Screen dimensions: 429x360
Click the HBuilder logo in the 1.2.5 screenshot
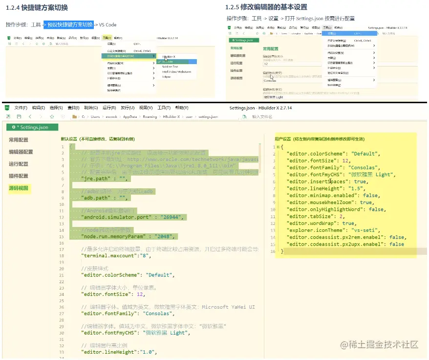coord(229,28)
